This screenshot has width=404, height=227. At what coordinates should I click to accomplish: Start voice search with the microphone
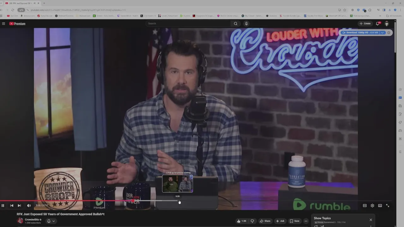247,24
